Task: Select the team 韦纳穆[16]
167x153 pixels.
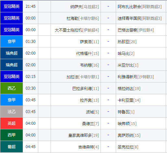Action: point(89,65)
